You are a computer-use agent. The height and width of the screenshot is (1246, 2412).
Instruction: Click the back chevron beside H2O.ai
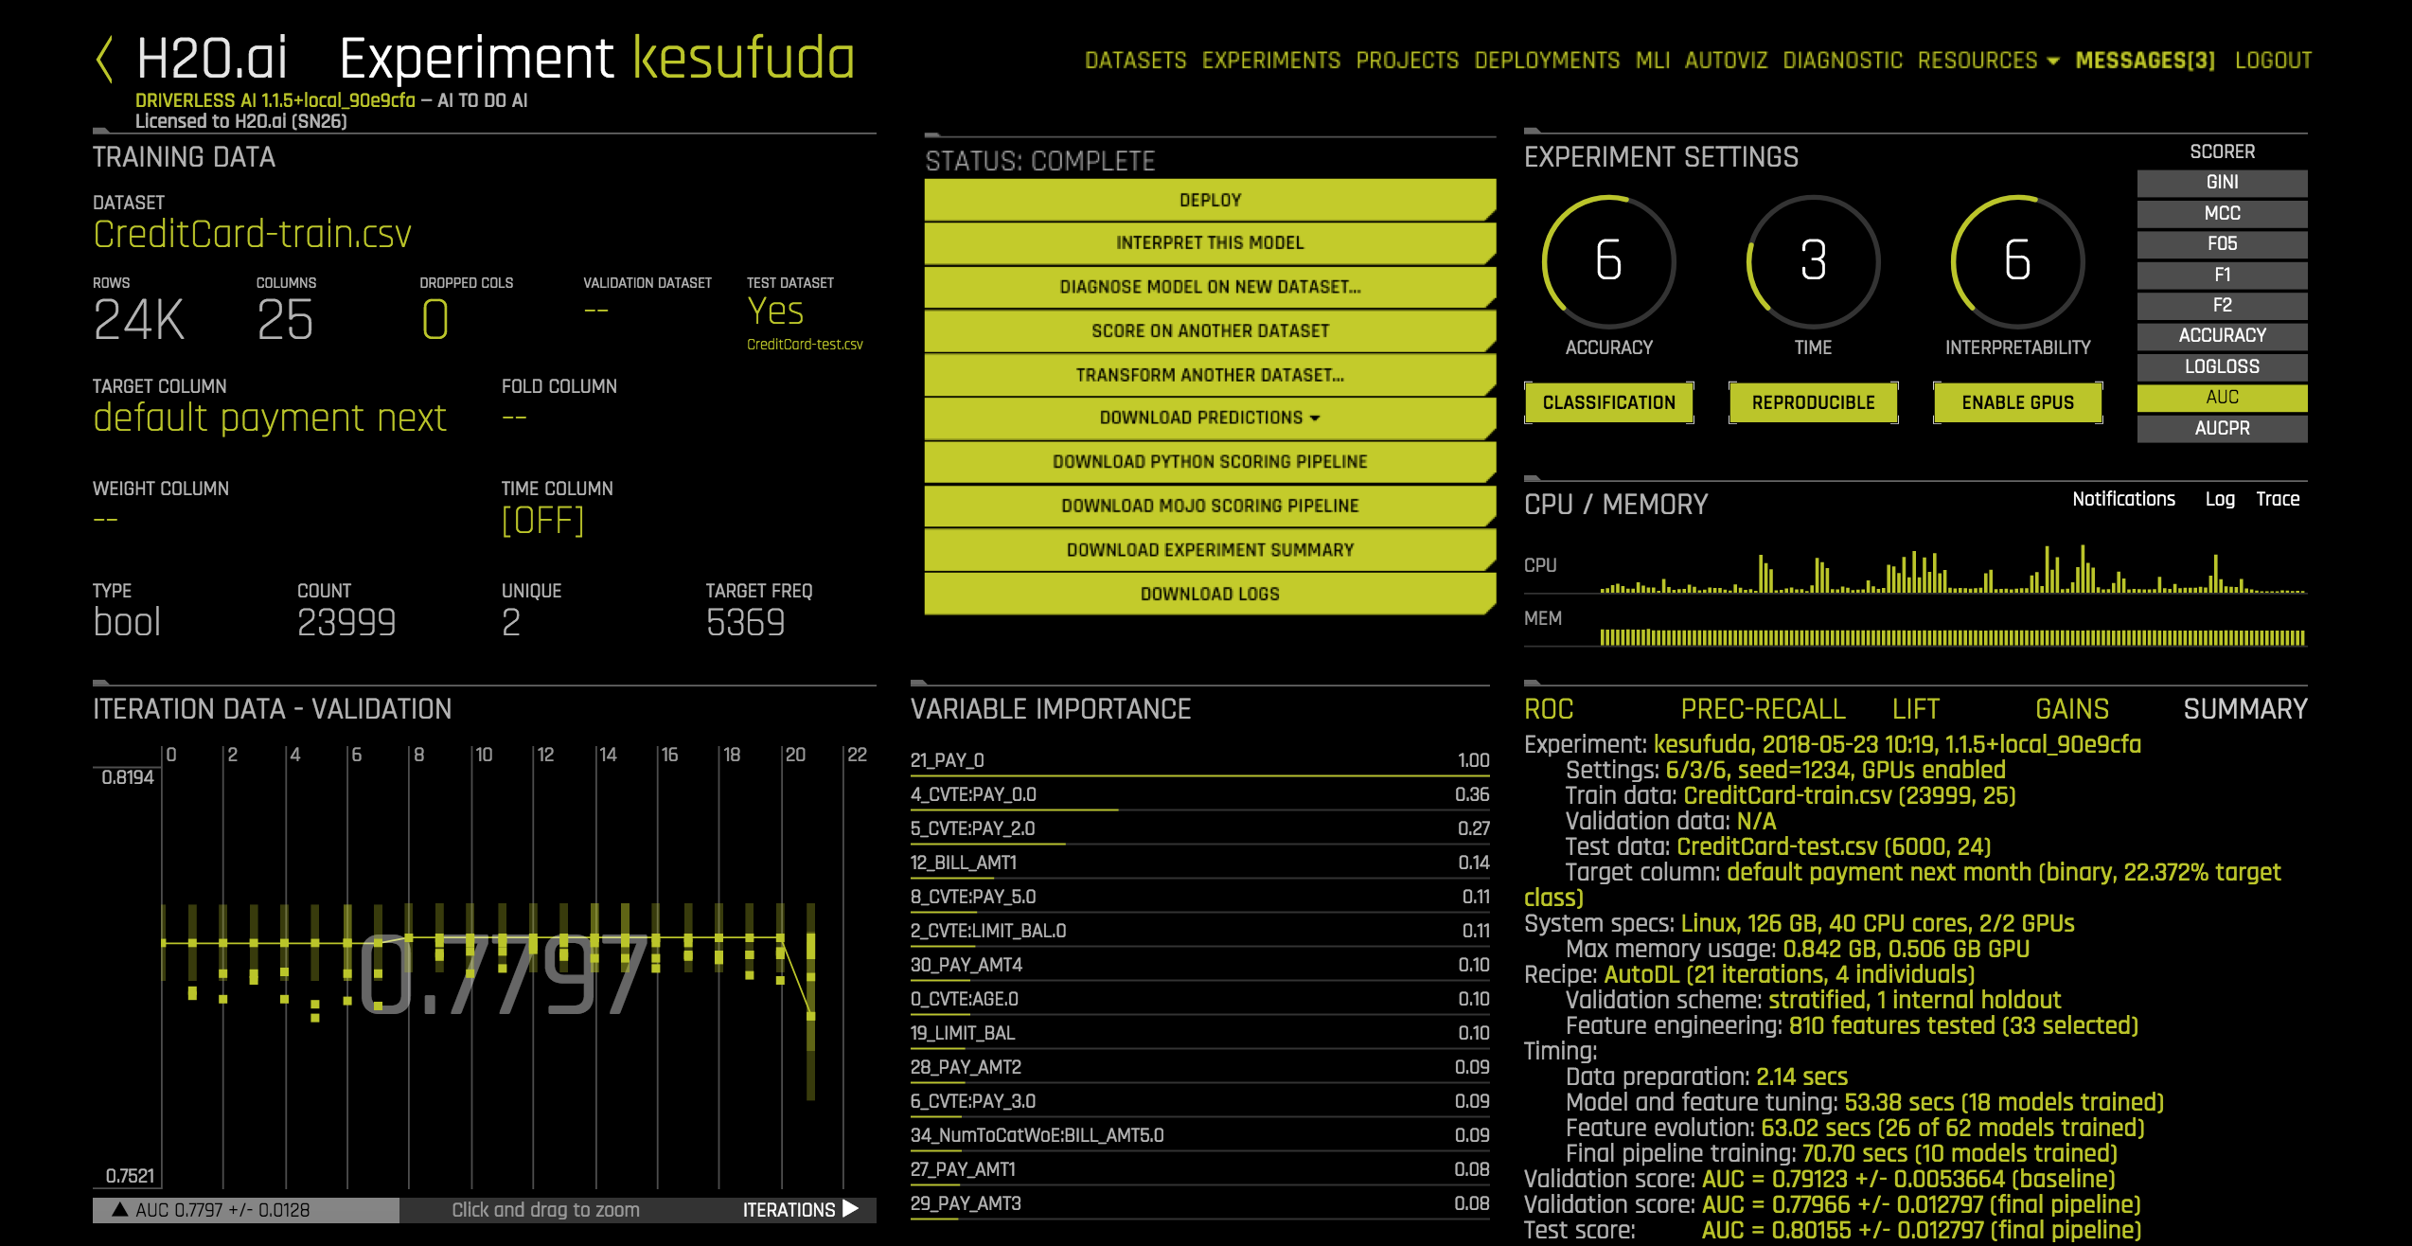105,59
